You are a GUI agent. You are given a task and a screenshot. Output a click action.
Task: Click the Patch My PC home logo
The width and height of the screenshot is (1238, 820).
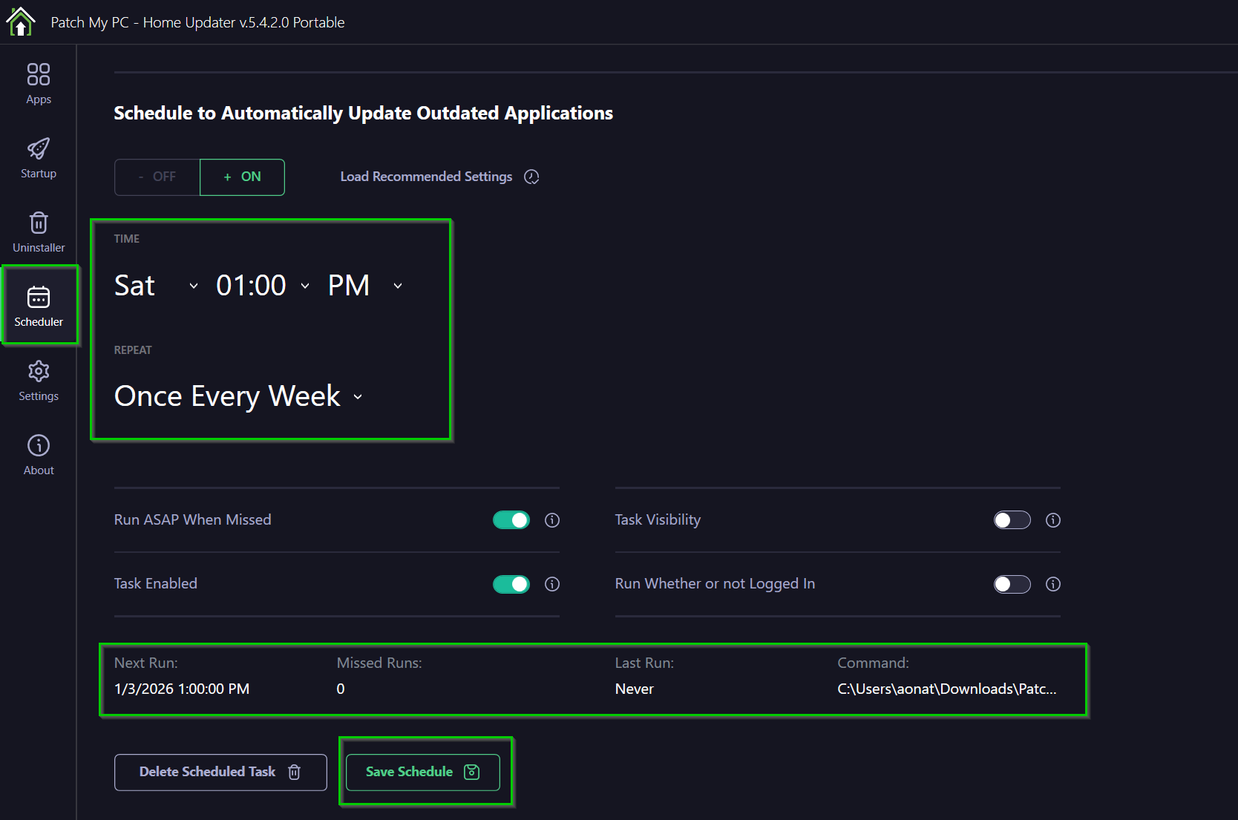point(21,22)
